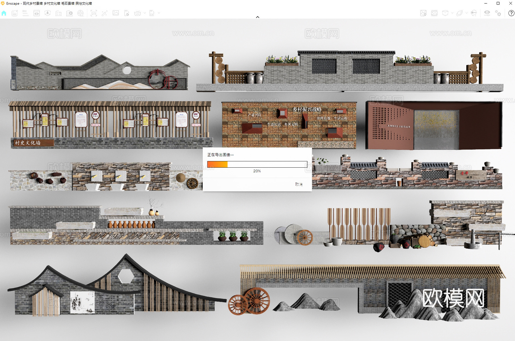This screenshot has height=341, width=515.
Task: Open the Enscape material editor shield icon
Action: pos(47,13)
